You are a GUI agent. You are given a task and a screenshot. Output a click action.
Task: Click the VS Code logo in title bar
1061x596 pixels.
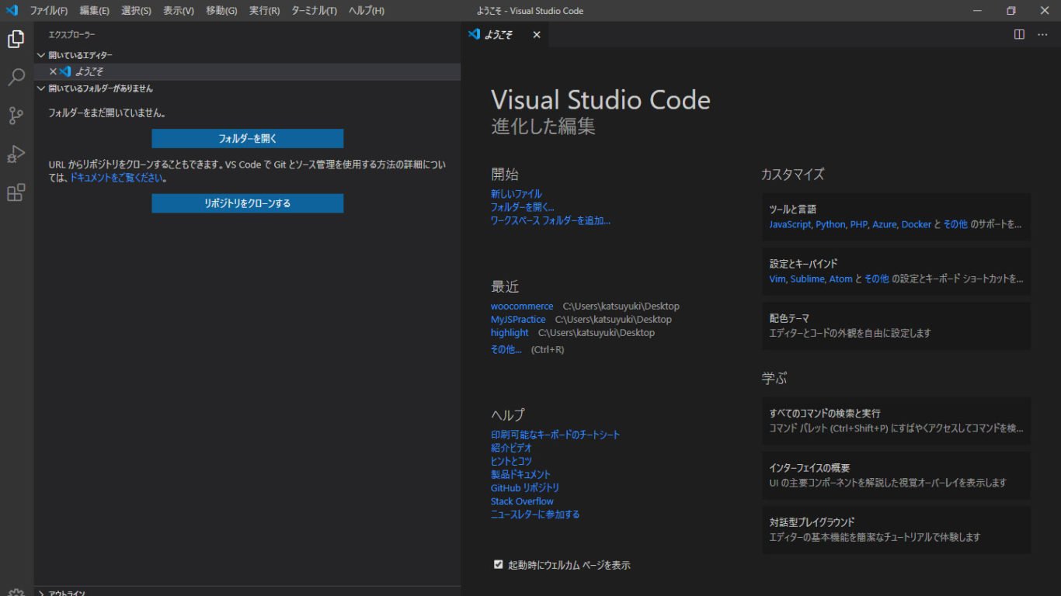(x=12, y=11)
